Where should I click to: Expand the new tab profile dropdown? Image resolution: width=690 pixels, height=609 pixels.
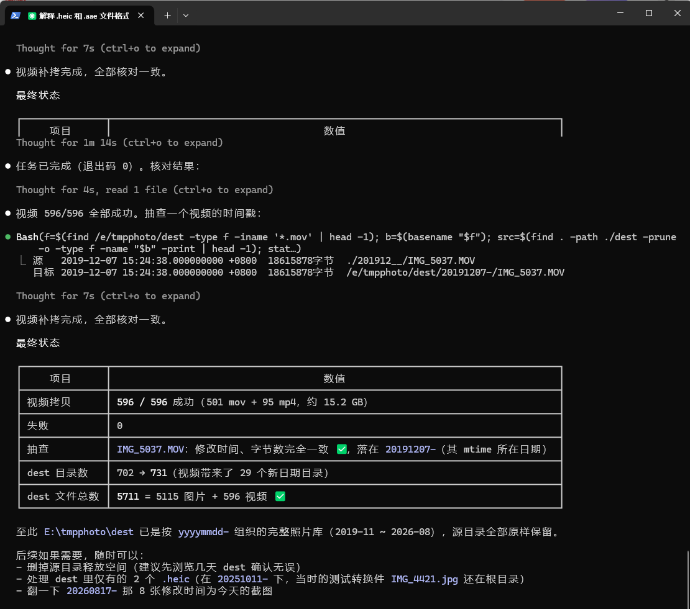(x=186, y=16)
